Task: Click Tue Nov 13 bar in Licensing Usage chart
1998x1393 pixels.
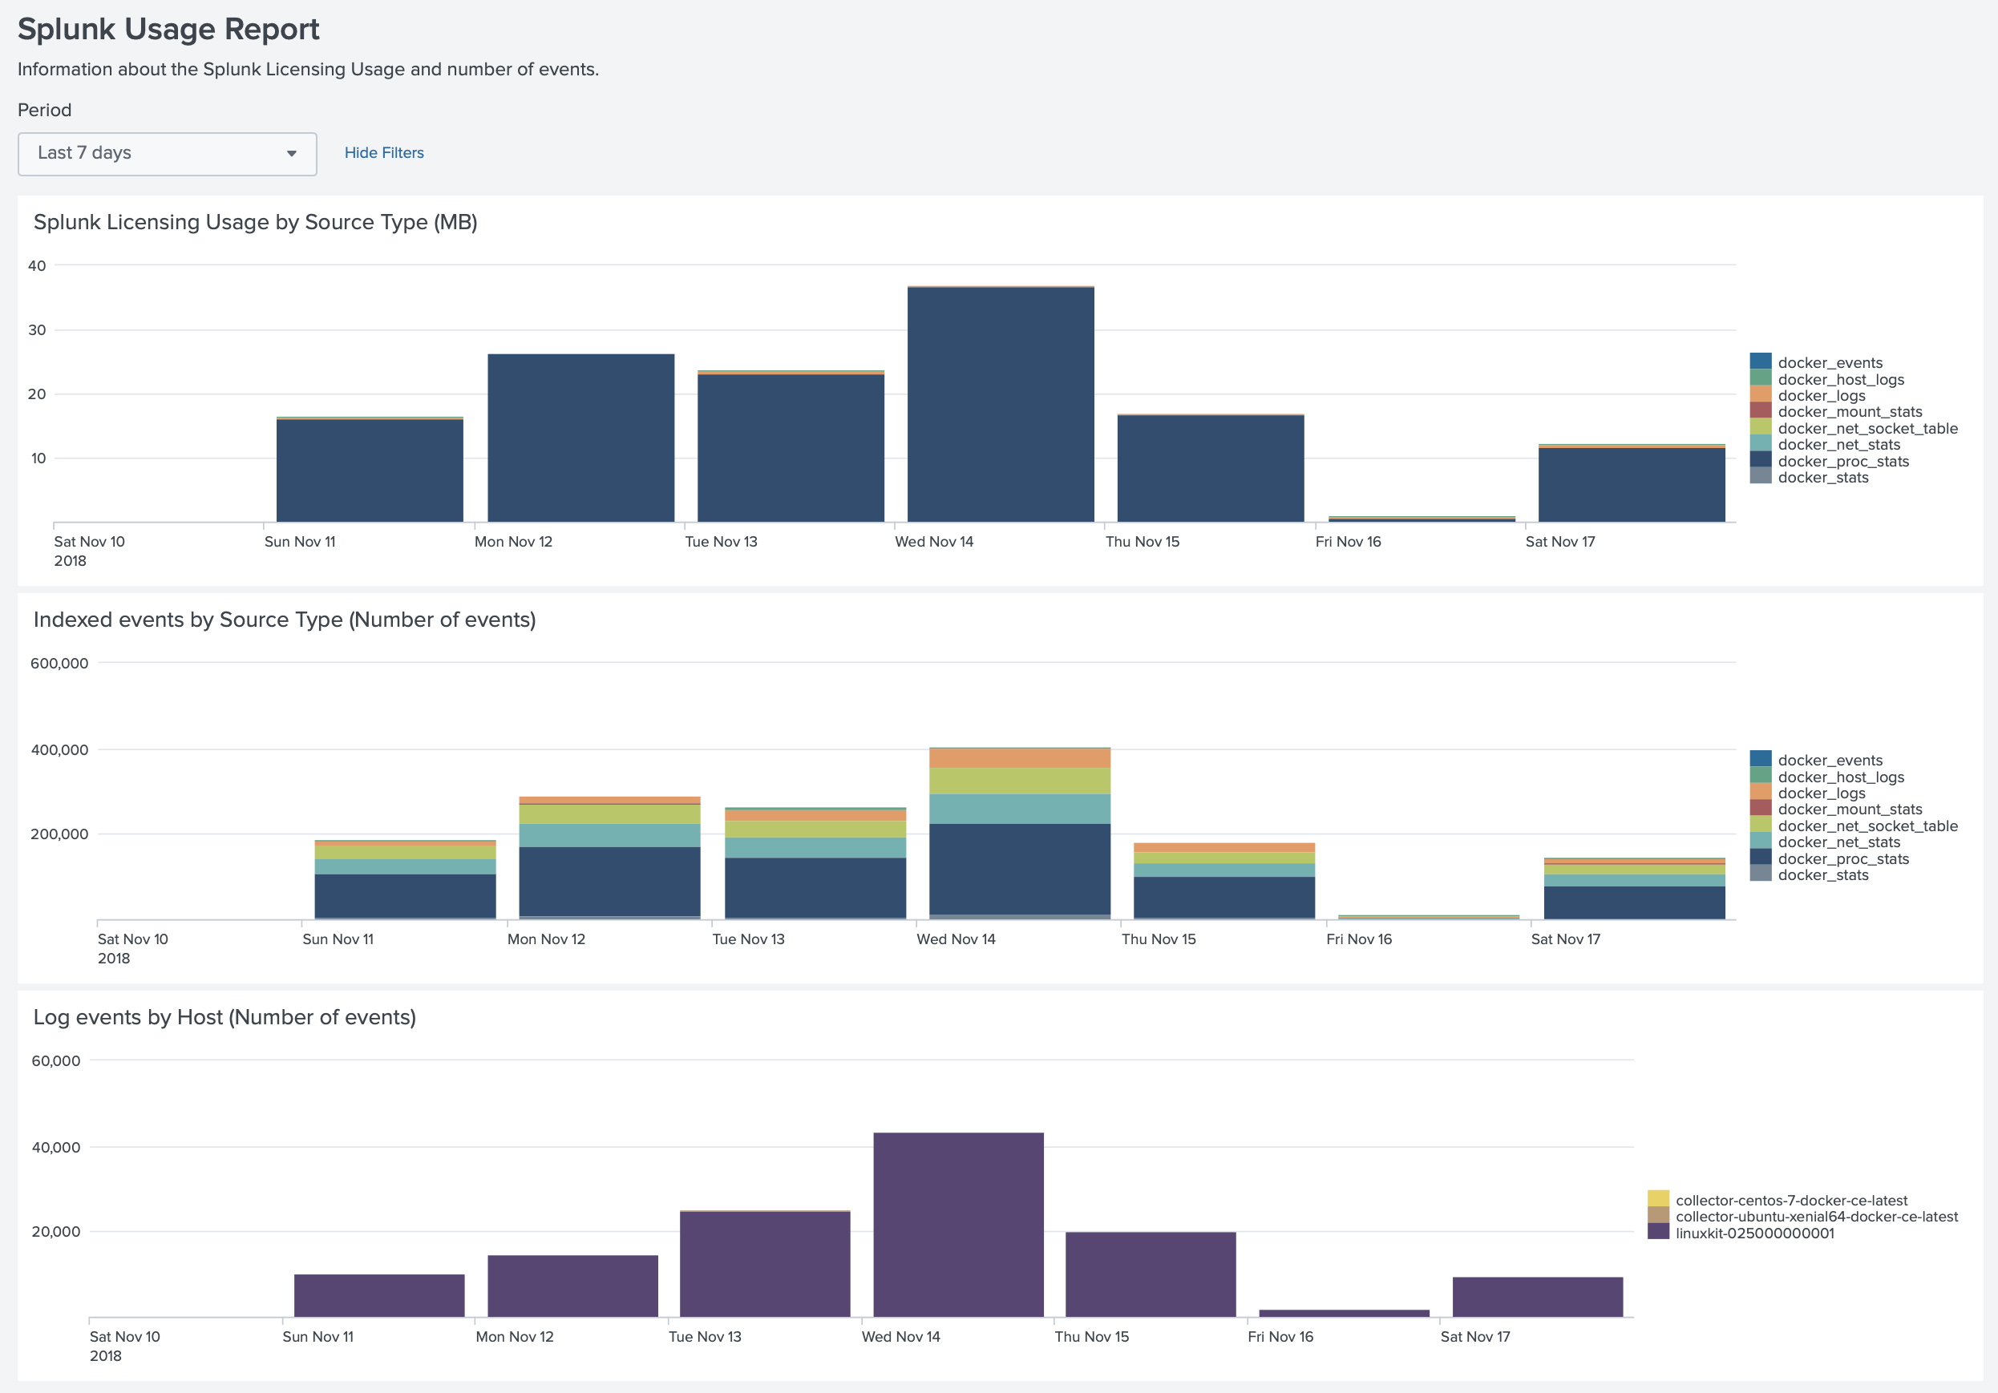Action: coord(791,447)
